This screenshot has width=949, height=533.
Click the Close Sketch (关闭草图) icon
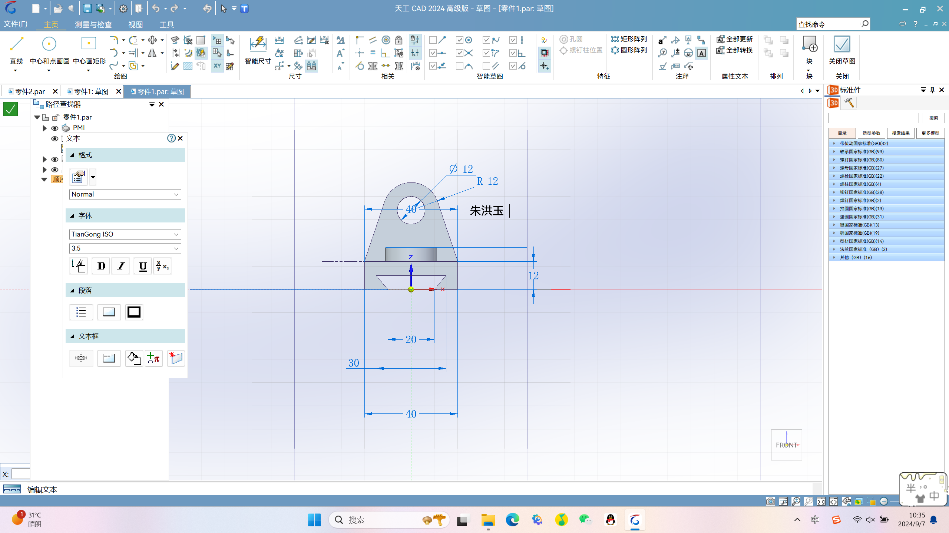point(842,44)
